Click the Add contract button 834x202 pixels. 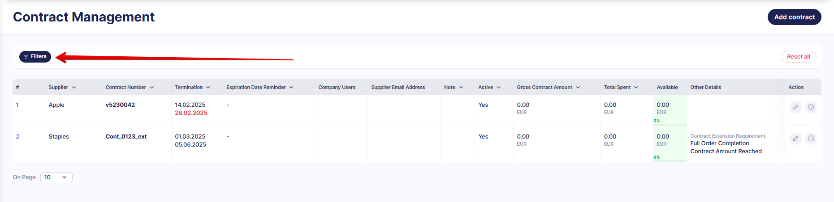[x=794, y=17]
